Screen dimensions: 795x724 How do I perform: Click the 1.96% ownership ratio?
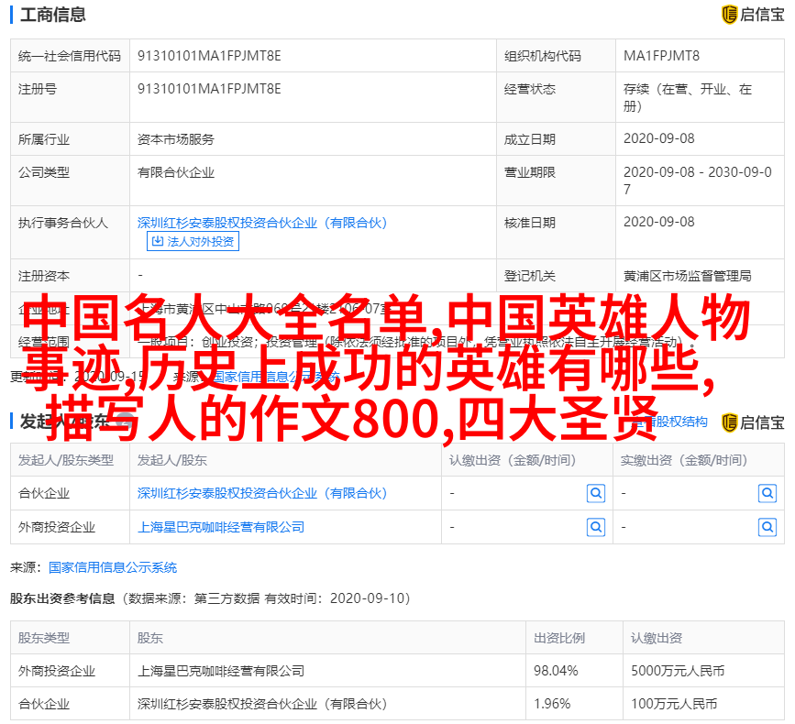(552, 704)
